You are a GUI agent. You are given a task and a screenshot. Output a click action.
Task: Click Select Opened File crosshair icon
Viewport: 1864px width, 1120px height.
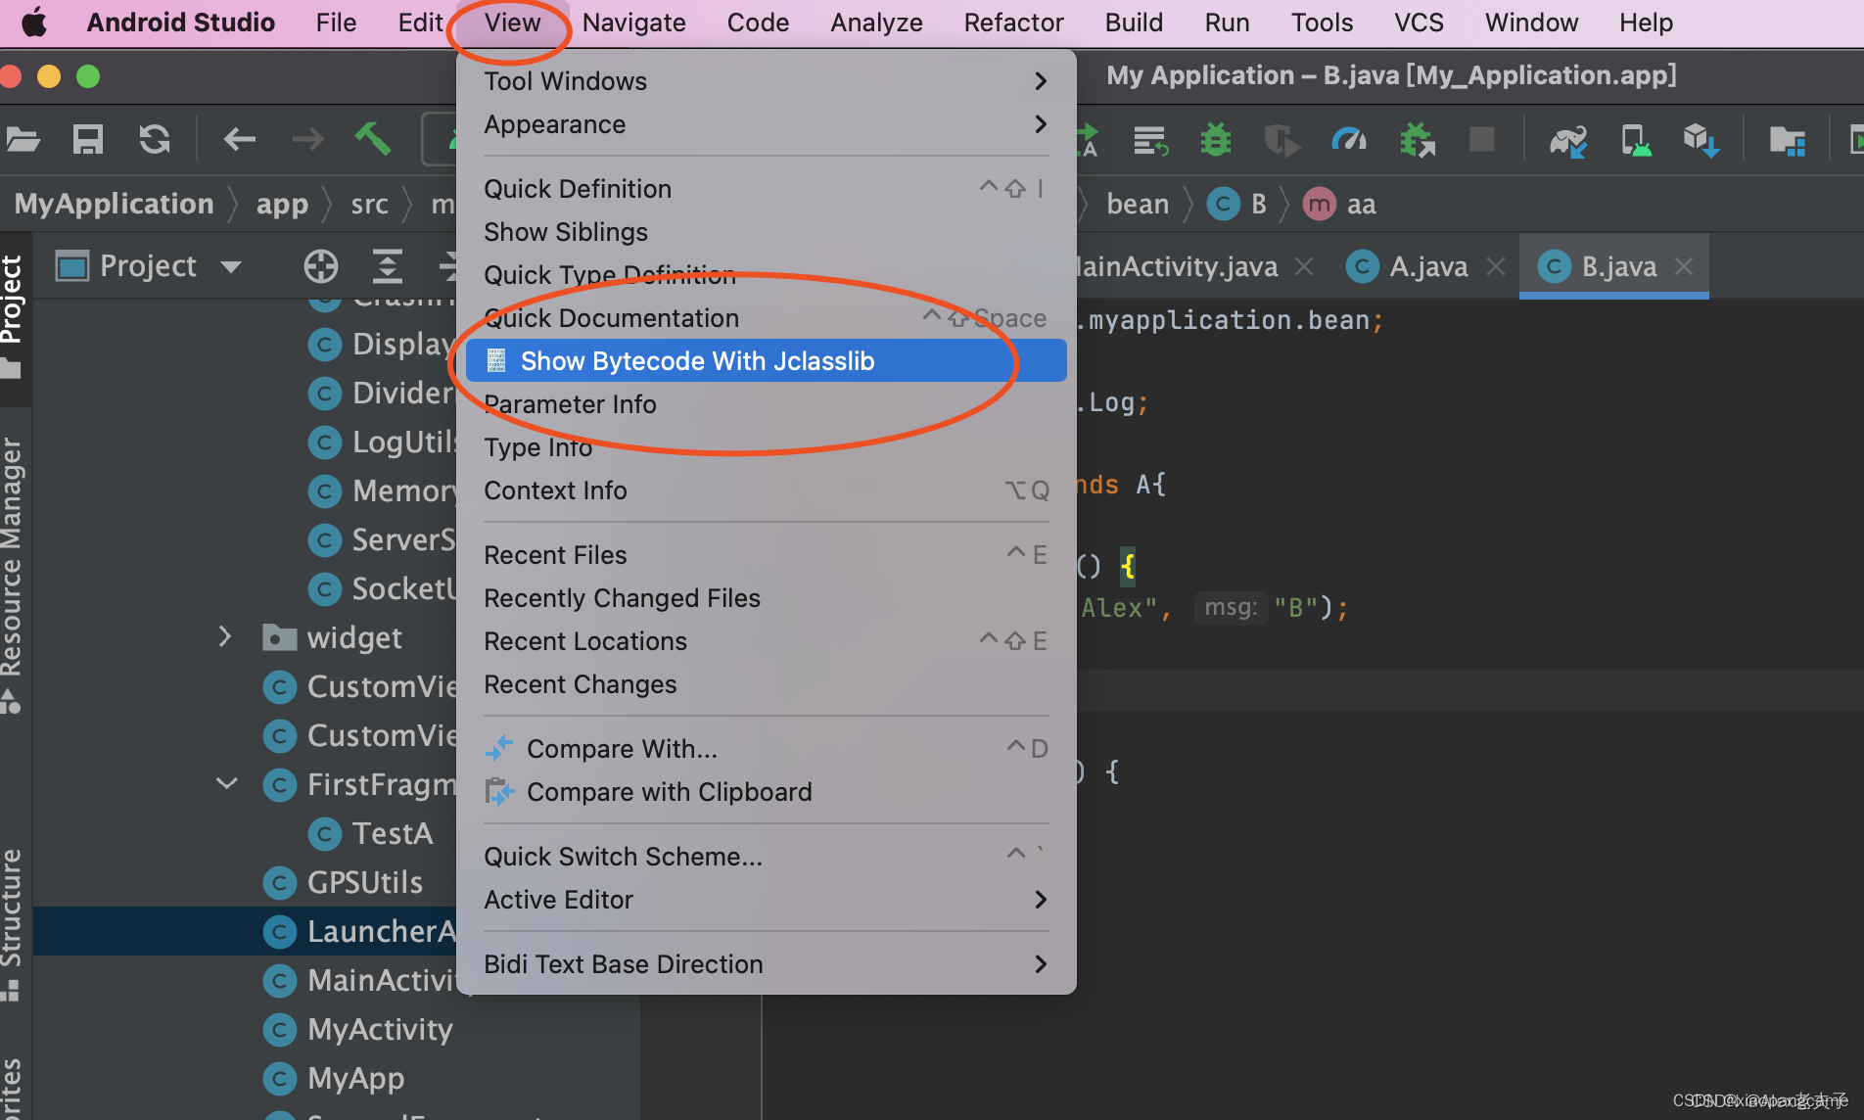pyautogui.click(x=321, y=266)
